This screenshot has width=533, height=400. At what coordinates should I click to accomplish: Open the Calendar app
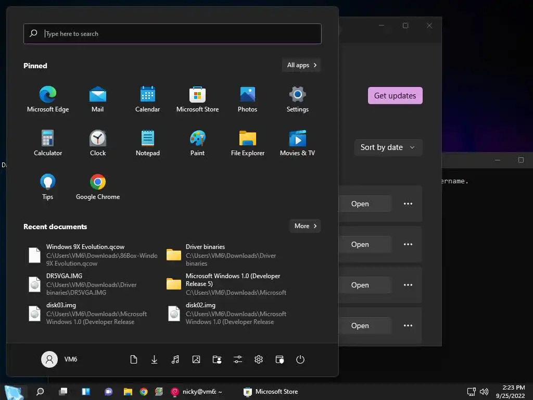click(147, 99)
